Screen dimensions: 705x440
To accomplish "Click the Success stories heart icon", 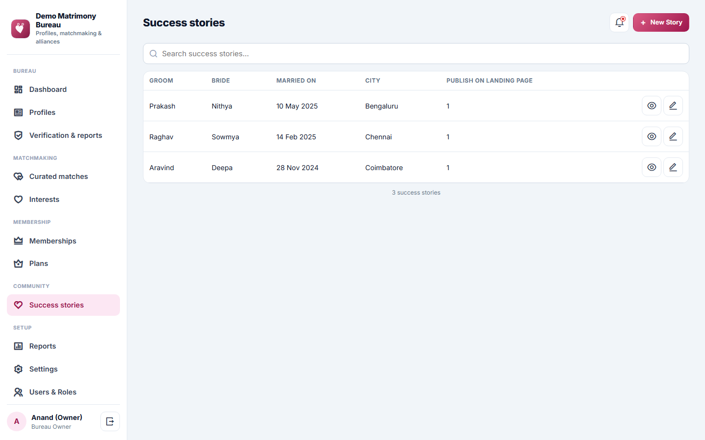I will pyautogui.click(x=19, y=305).
